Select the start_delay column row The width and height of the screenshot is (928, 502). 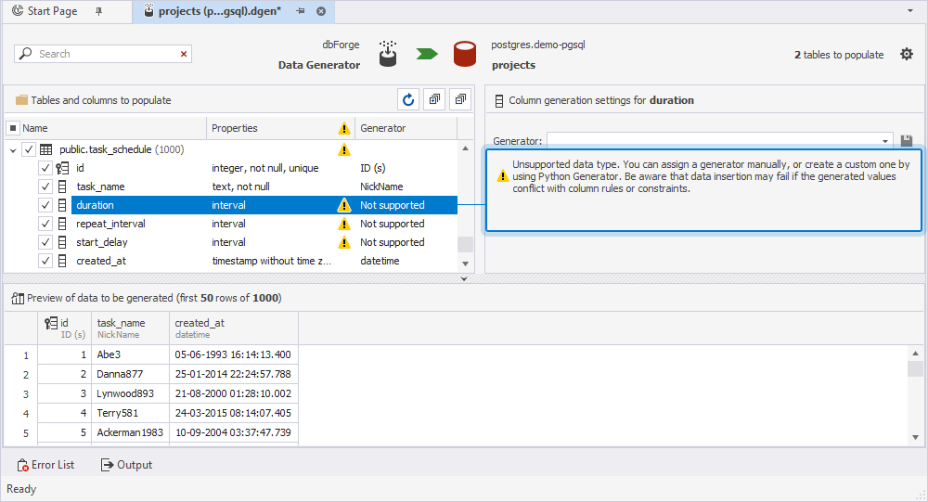click(264, 242)
